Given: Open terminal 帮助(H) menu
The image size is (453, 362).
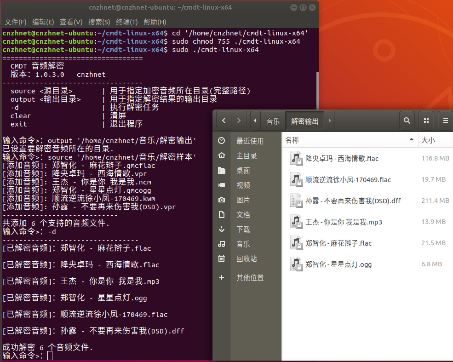Looking at the screenshot, I should (155, 22).
